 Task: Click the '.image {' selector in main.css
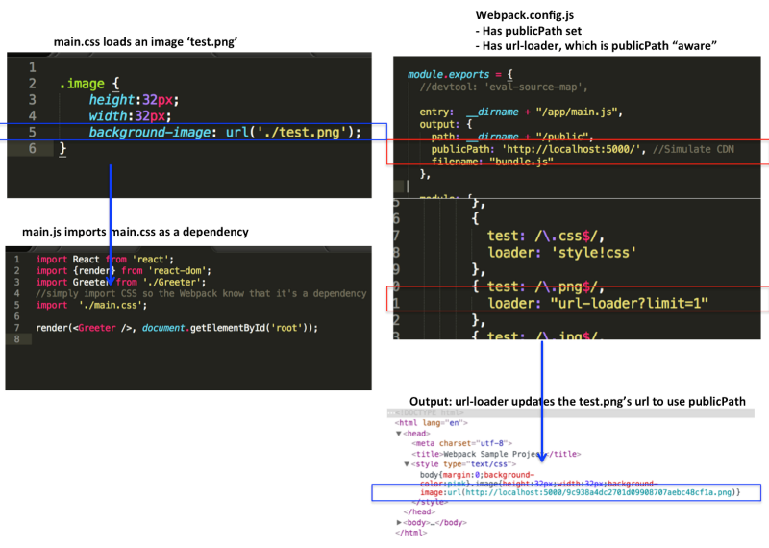89,84
